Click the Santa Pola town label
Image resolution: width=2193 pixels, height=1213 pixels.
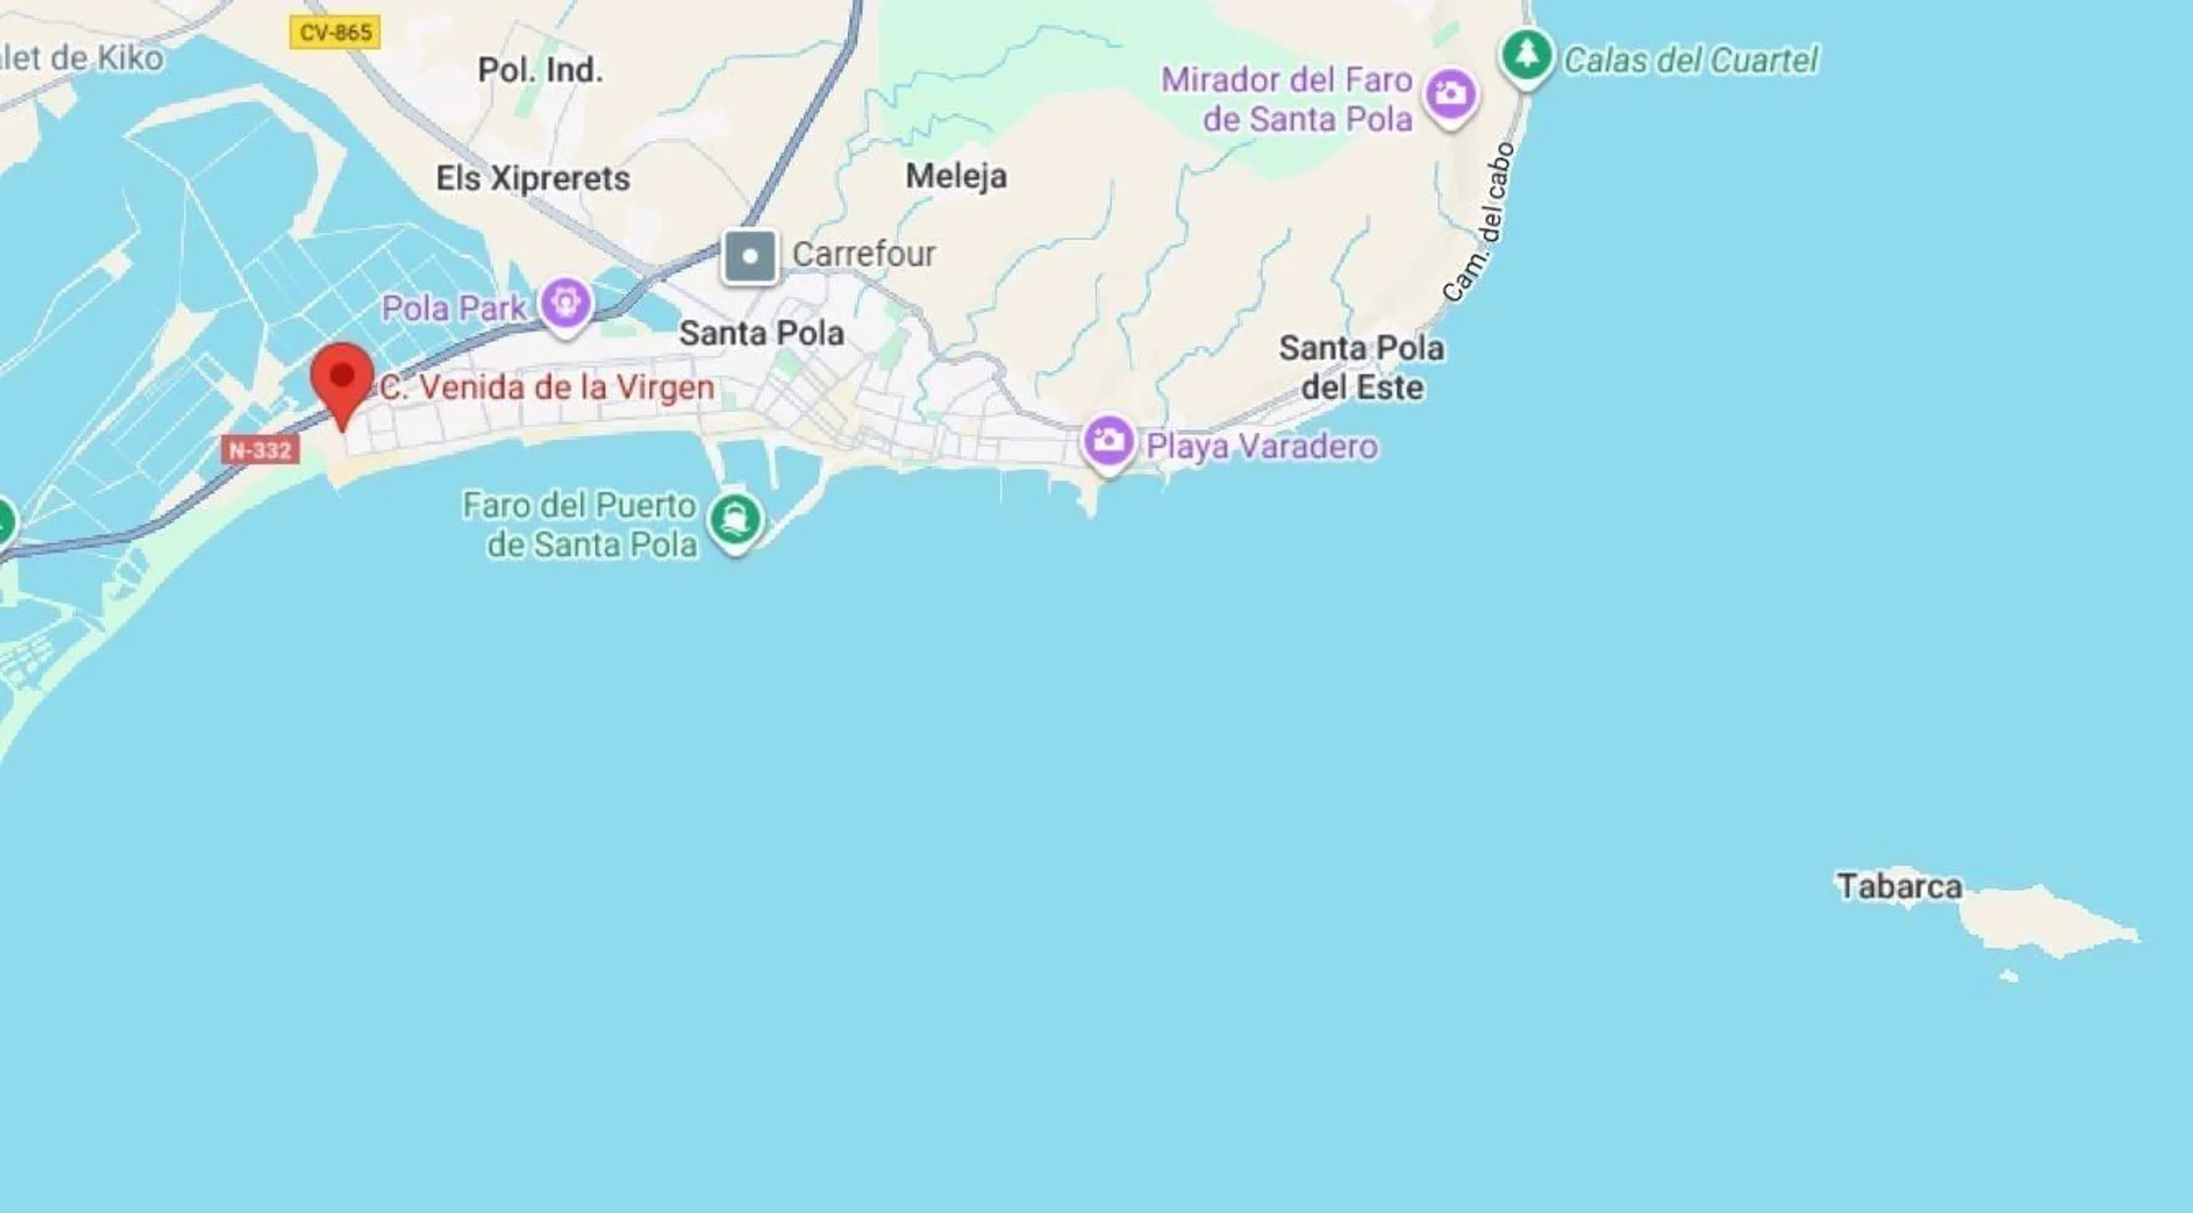coord(761,333)
